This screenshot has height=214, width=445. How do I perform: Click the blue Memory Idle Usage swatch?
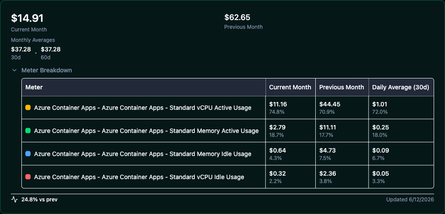[x=28, y=154]
